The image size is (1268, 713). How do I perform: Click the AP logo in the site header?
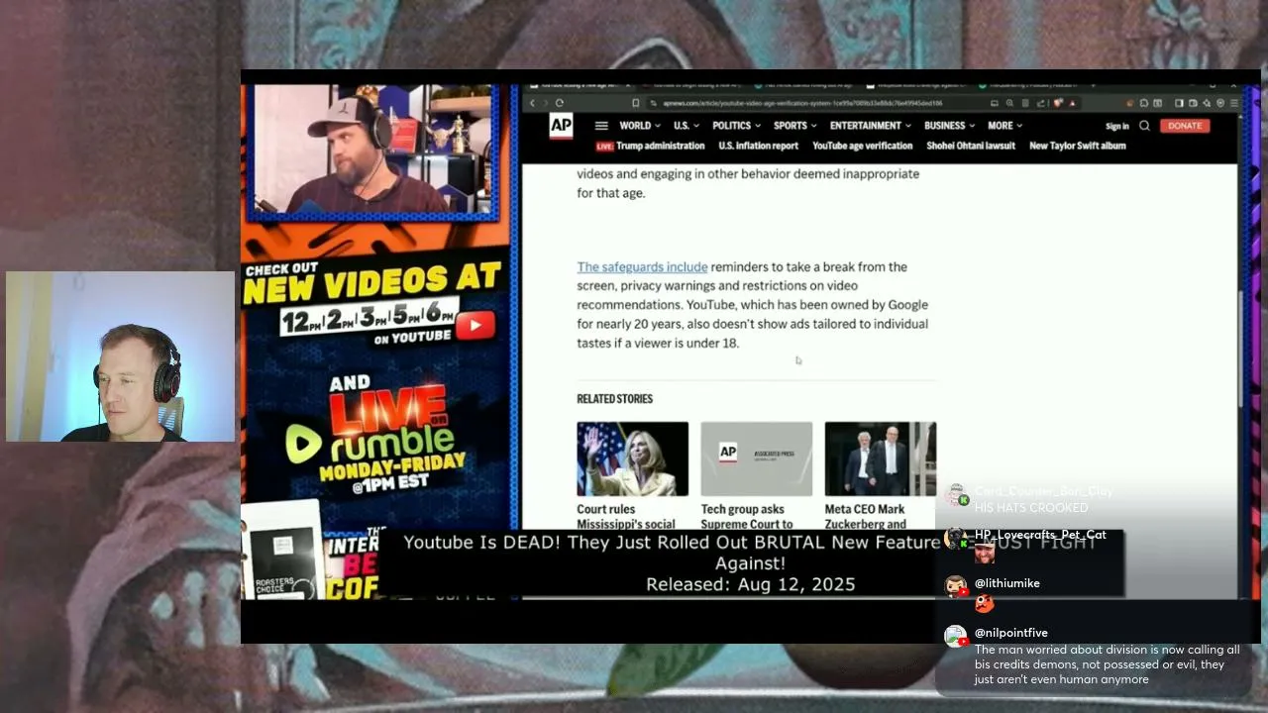(x=561, y=126)
